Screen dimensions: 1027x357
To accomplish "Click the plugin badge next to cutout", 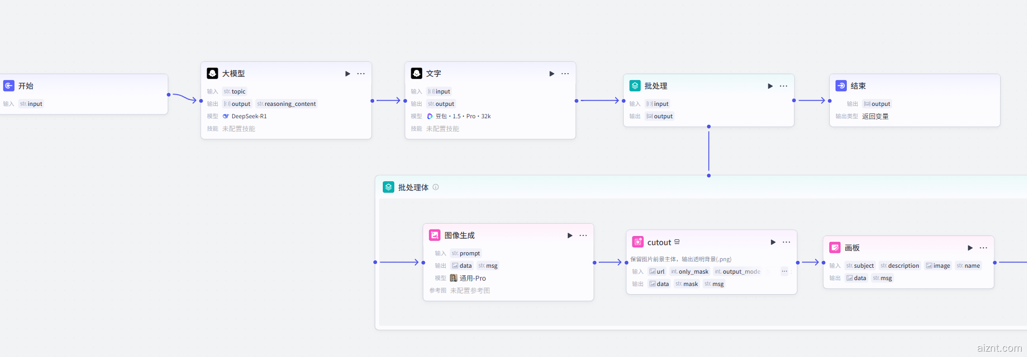I will click(x=677, y=242).
